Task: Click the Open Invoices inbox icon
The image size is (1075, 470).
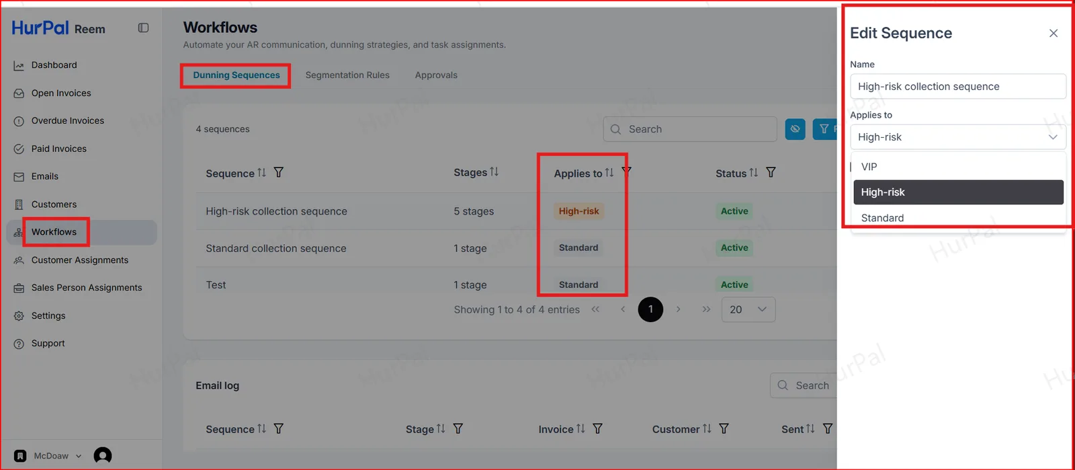Action: point(19,93)
